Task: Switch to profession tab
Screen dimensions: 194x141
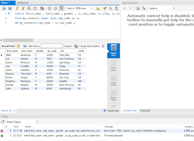Action: click(x=23, y=3)
